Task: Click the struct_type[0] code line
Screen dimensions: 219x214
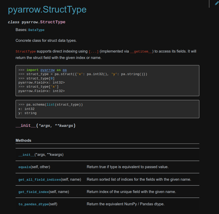Action: point(37,78)
